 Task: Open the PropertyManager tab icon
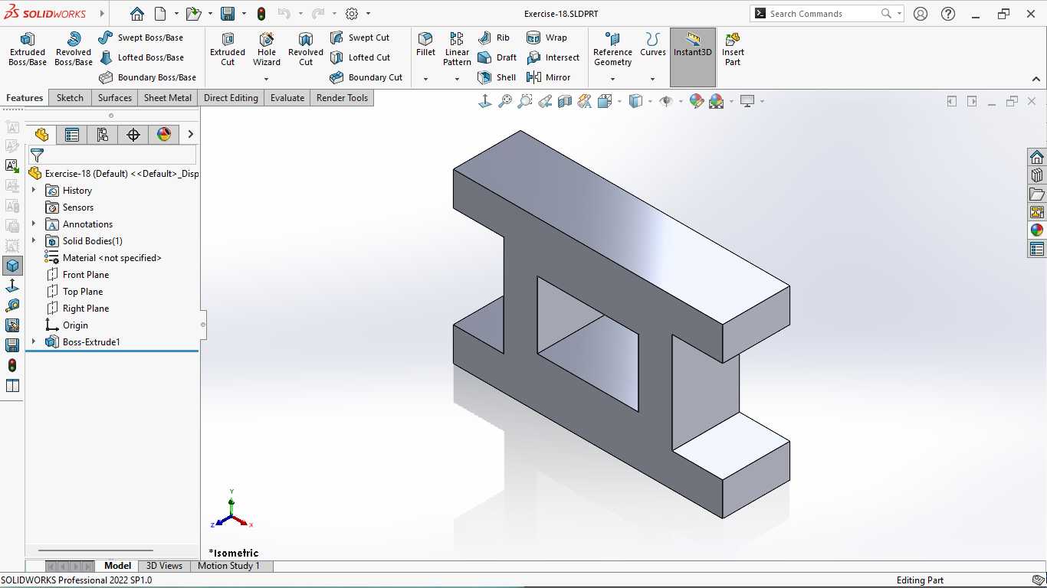click(x=72, y=135)
